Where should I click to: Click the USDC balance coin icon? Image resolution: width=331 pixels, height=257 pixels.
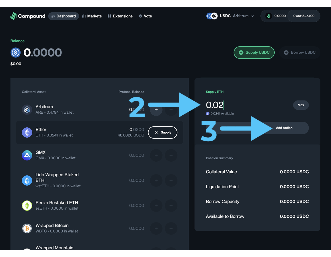pos(16,53)
